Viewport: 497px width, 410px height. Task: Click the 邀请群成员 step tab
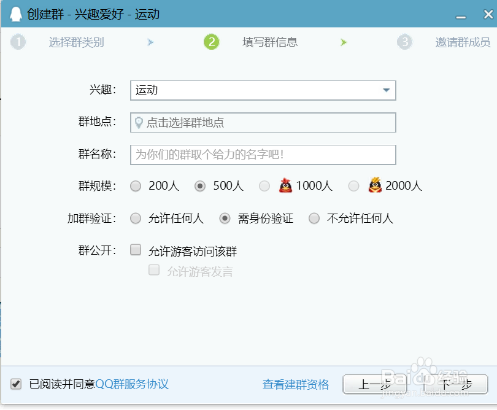463,42
